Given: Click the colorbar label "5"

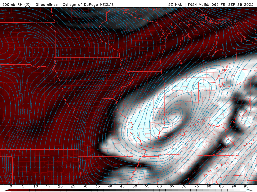Looking at the screenshot, I should [x=23, y=186].
